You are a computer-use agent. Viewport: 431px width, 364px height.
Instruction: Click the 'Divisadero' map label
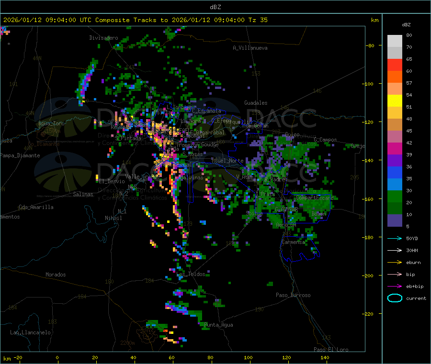coord(103,38)
